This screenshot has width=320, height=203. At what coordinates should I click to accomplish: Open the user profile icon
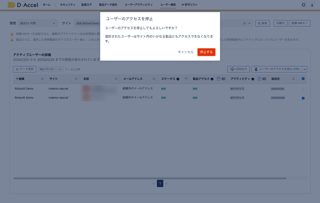coord(312,5)
